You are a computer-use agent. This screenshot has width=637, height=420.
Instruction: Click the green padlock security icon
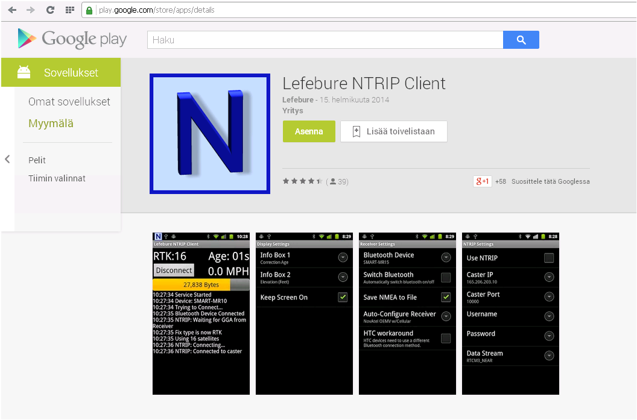[x=89, y=11]
